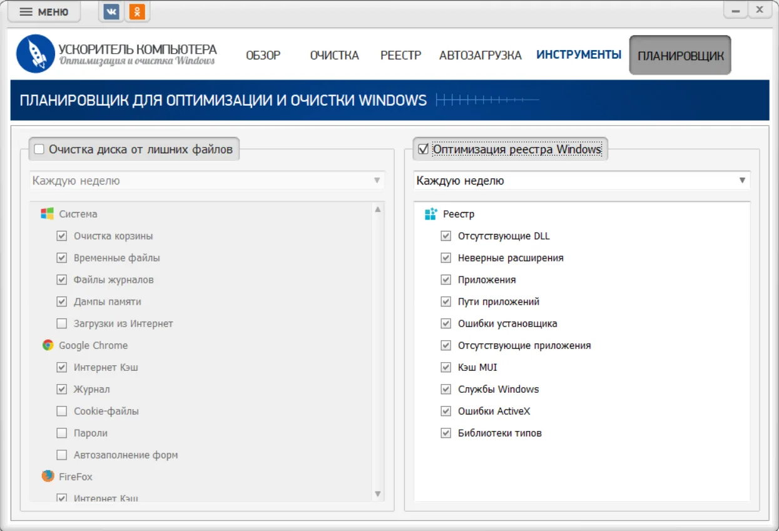Click the ПЛАНИРОВЩИК button

point(680,56)
